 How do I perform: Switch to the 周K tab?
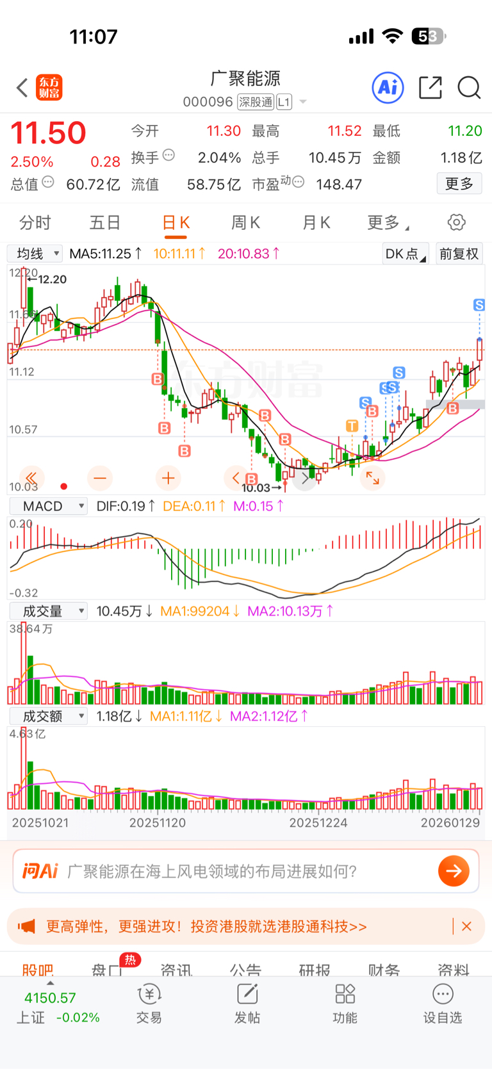pyautogui.click(x=245, y=222)
